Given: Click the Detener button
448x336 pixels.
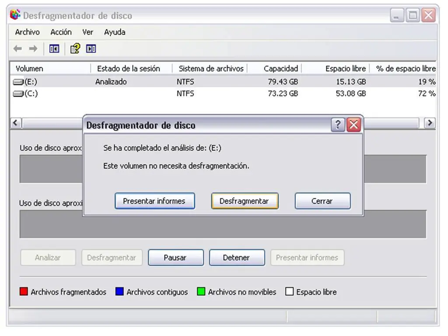Looking at the screenshot, I should click(237, 257).
